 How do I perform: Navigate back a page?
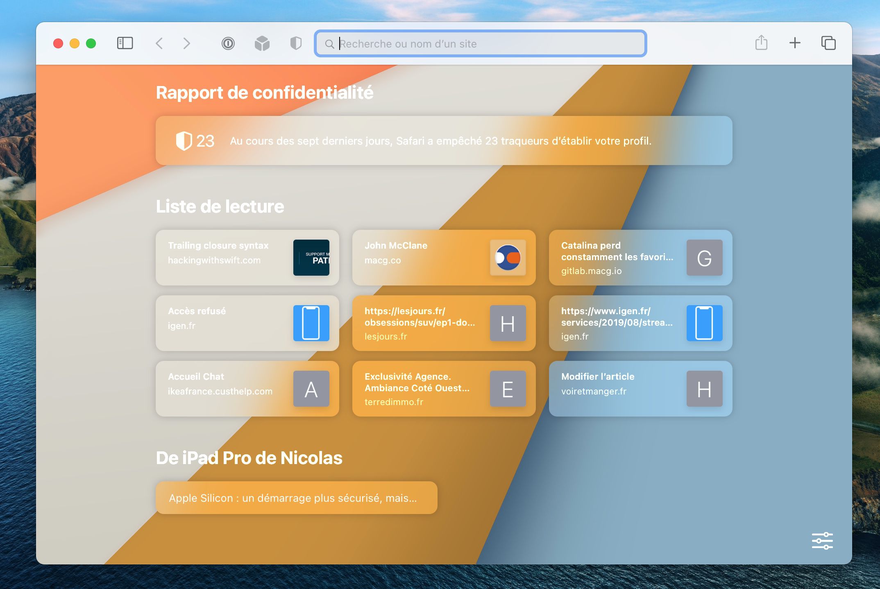(x=159, y=43)
